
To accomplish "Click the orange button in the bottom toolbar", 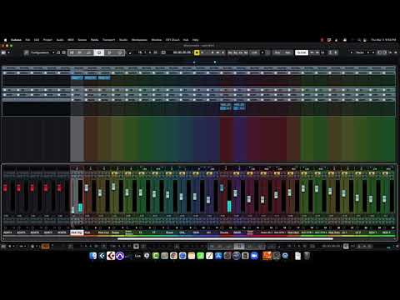I will coord(45,246).
